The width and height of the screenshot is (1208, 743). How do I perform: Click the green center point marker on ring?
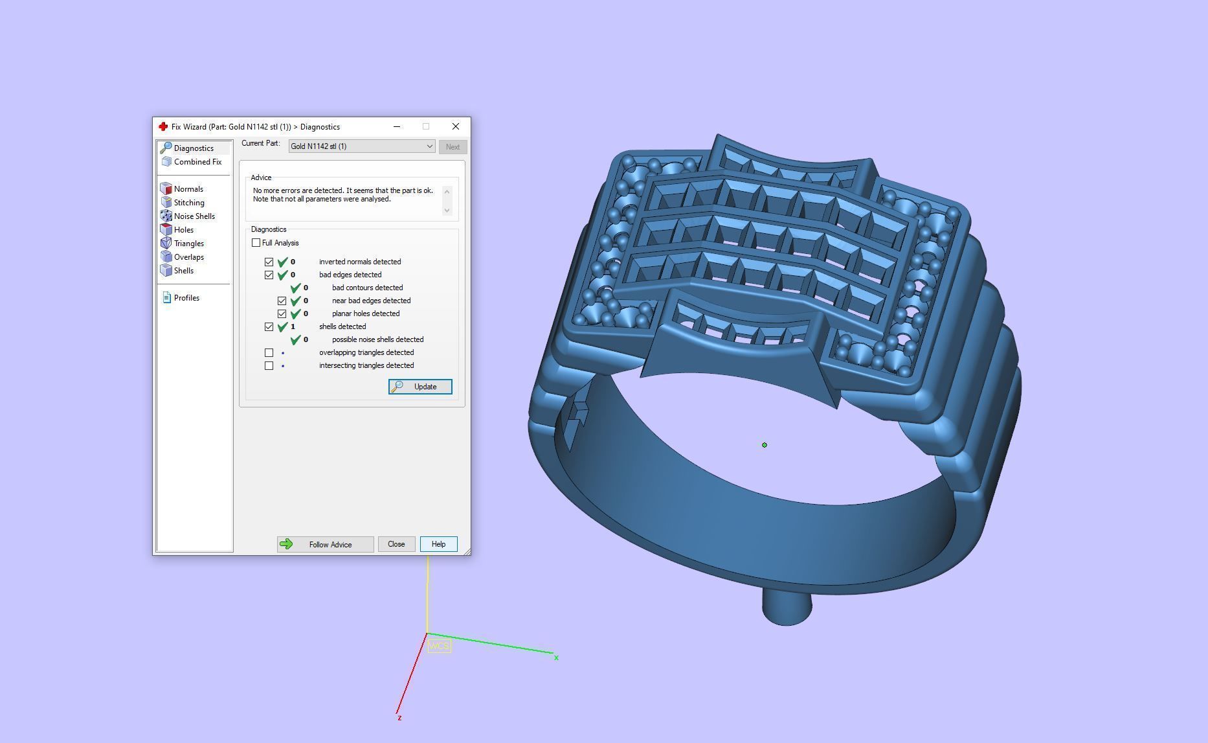coord(765,445)
